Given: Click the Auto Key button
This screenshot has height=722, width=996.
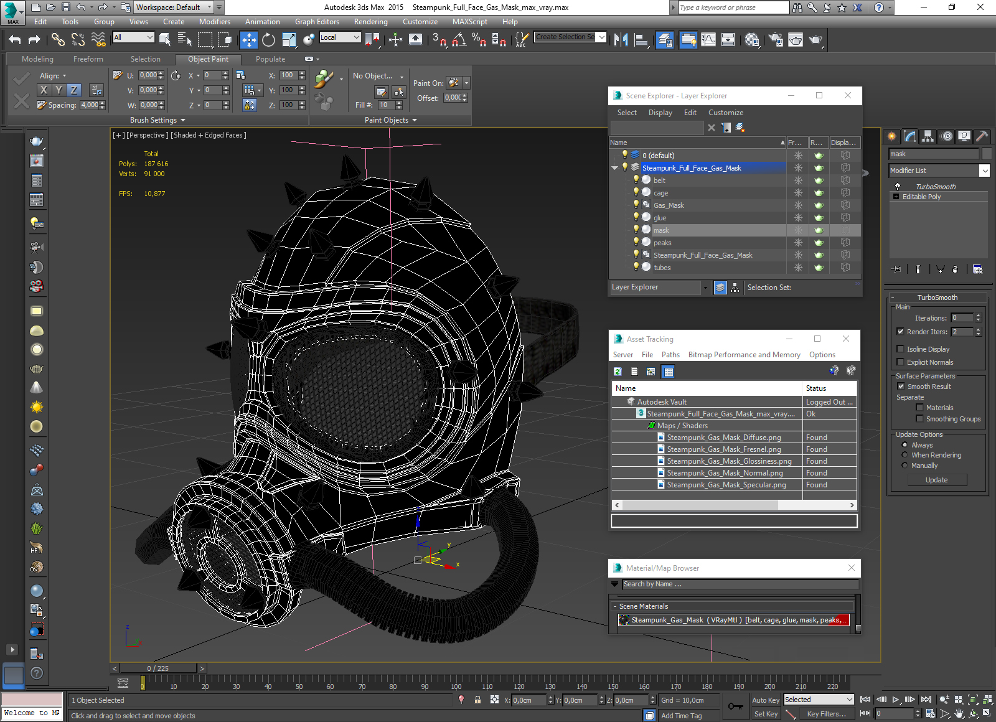Looking at the screenshot, I should [765, 700].
